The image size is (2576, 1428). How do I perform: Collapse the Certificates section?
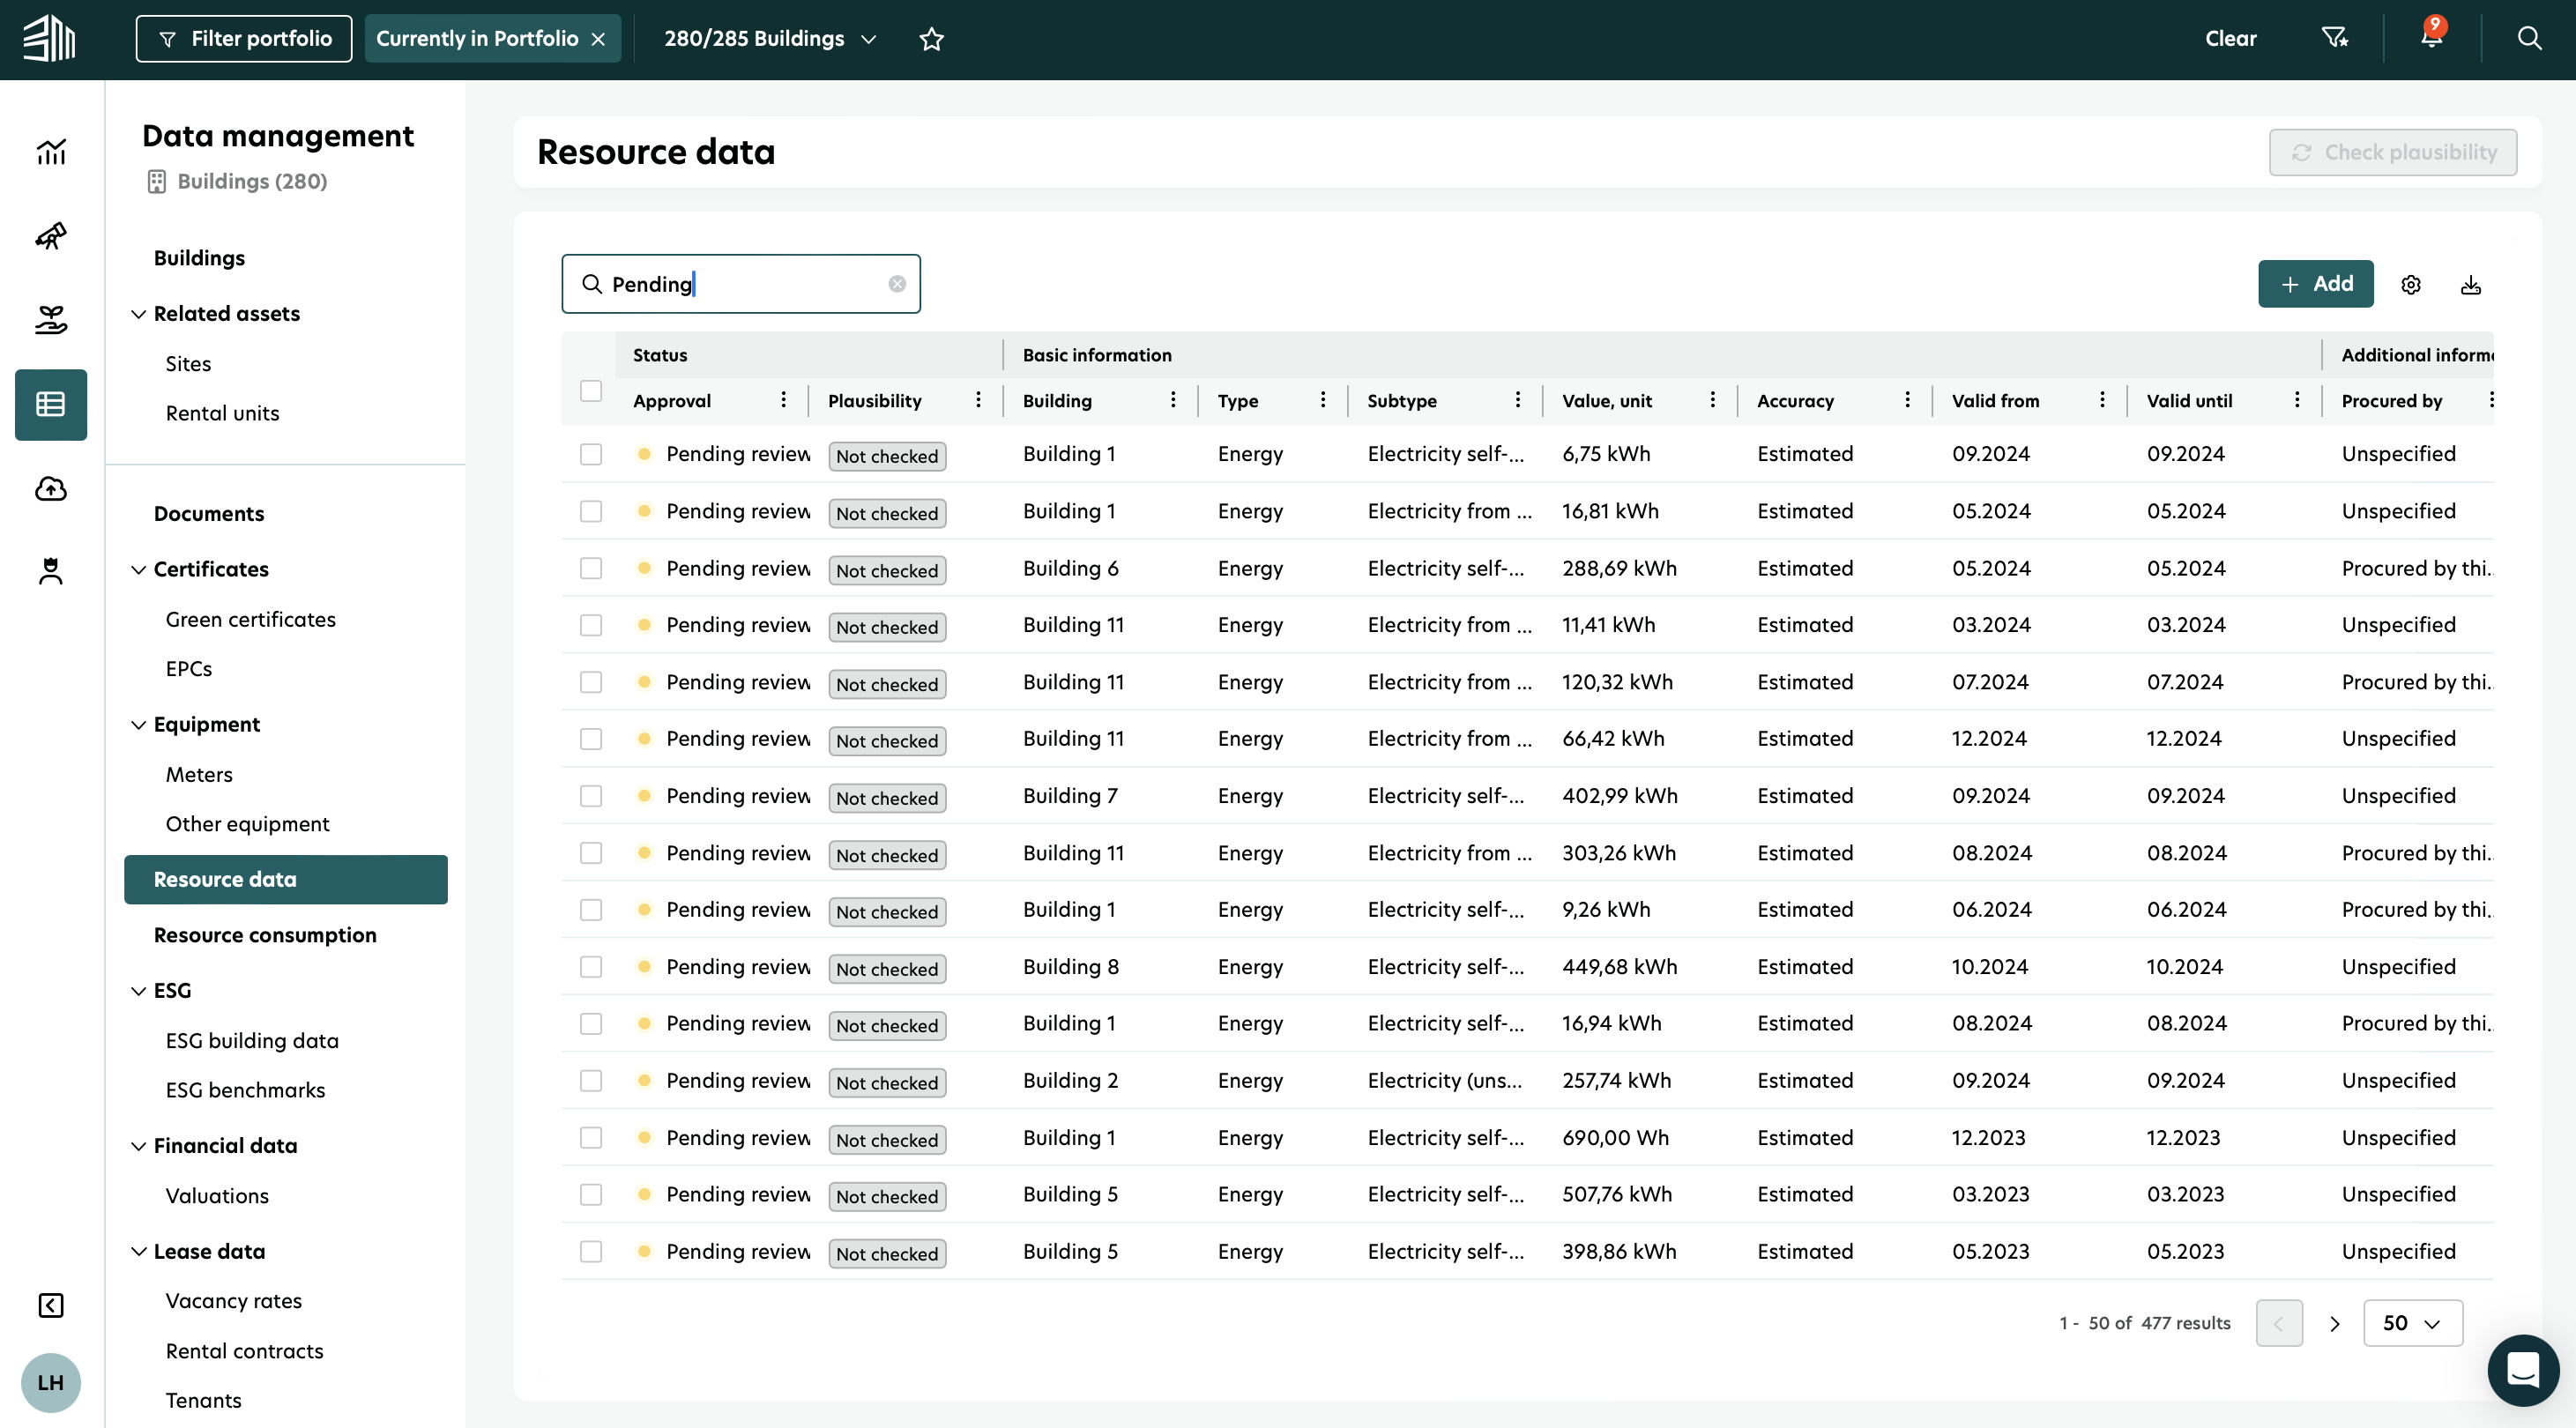[x=139, y=569]
